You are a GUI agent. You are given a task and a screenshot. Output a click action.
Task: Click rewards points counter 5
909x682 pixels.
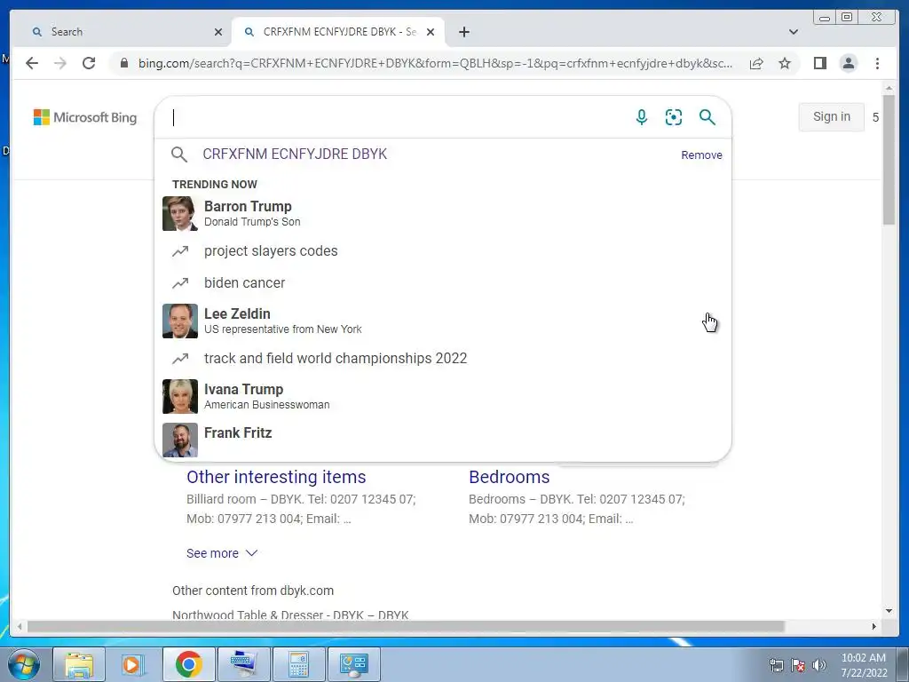tap(875, 117)
